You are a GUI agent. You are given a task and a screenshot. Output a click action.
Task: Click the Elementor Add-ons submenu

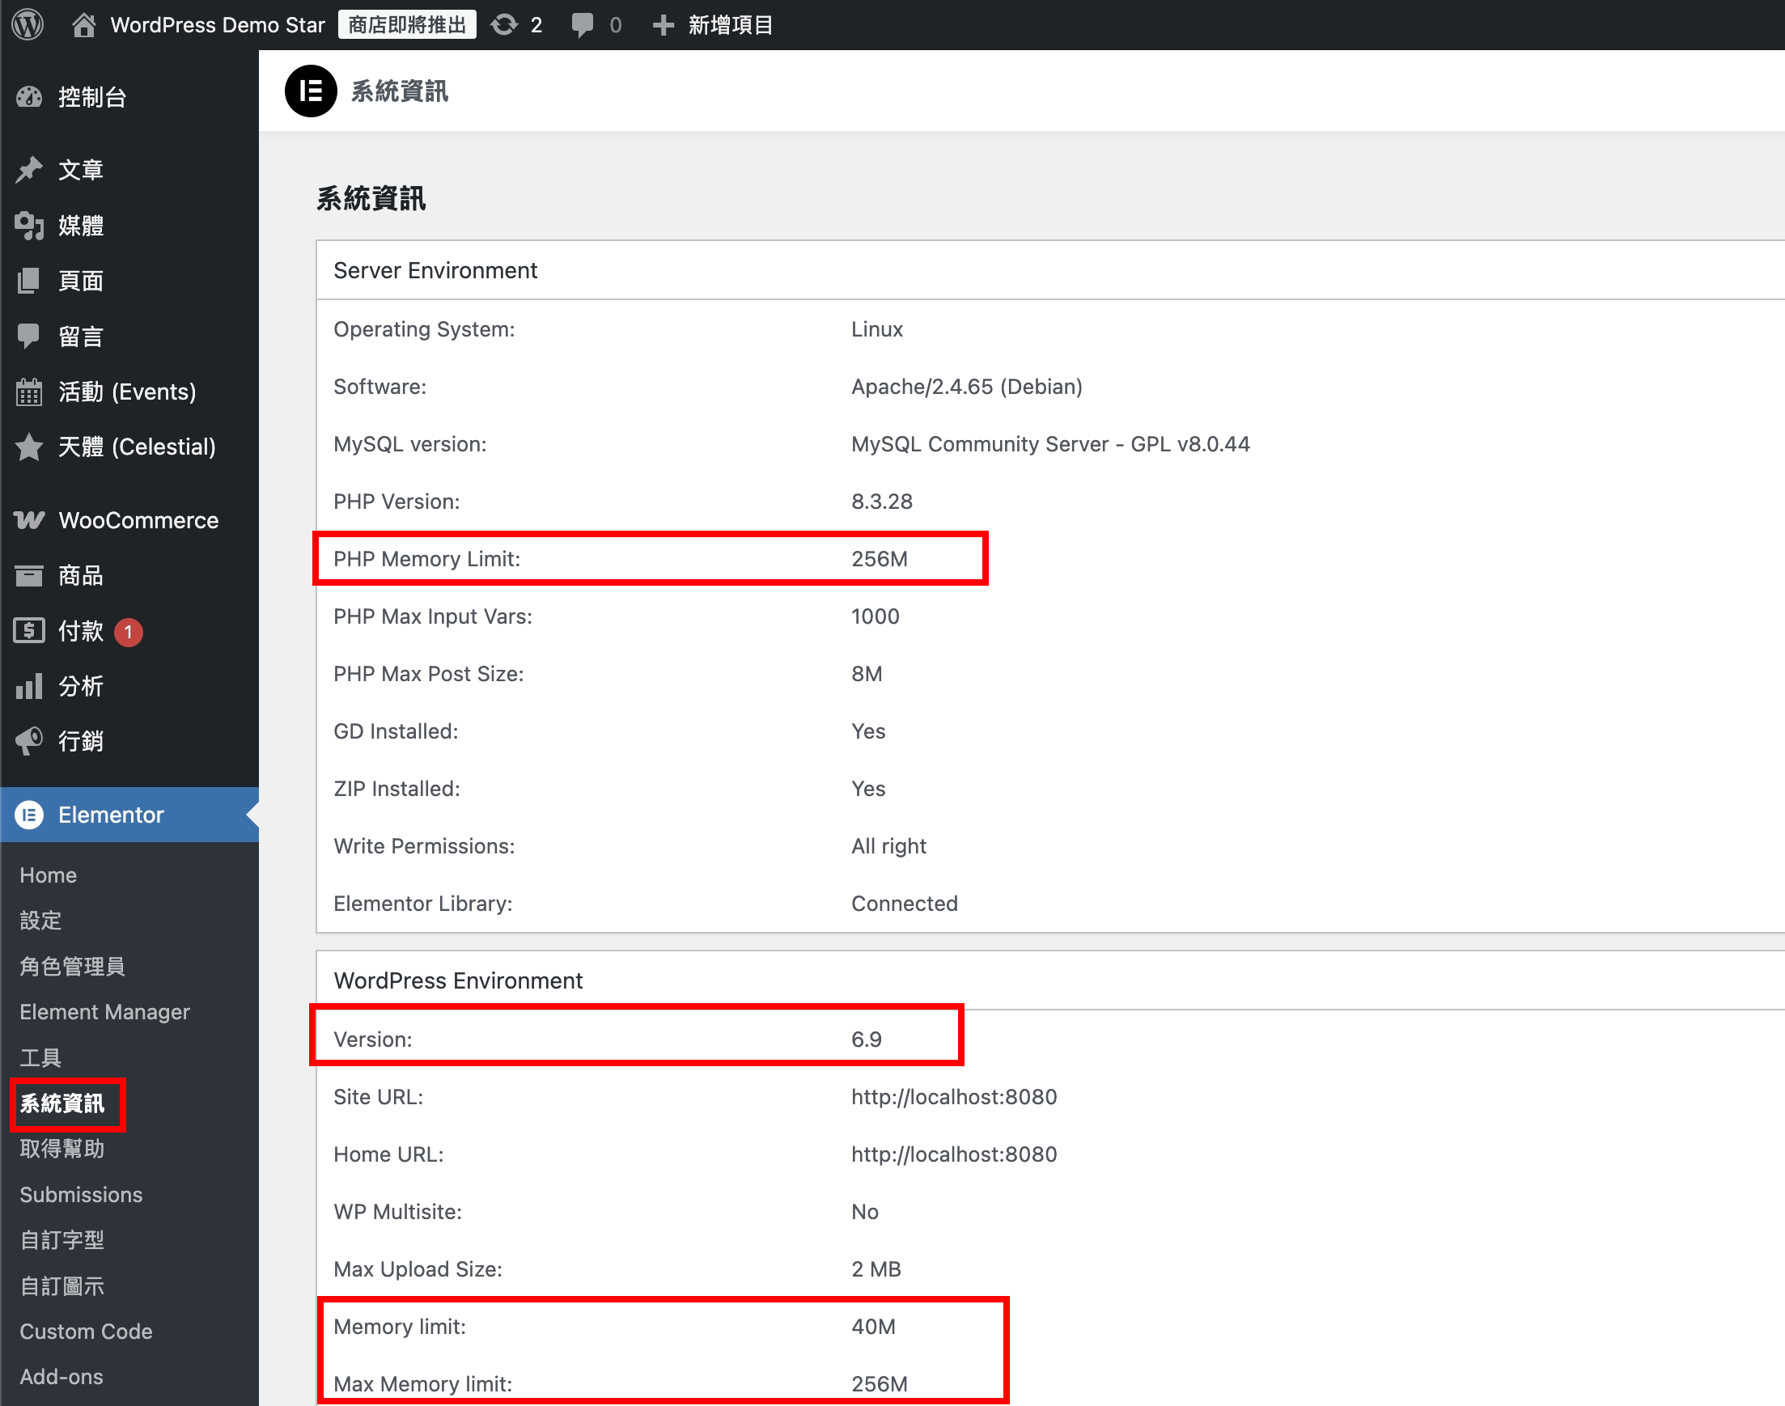pos(61,1376)
